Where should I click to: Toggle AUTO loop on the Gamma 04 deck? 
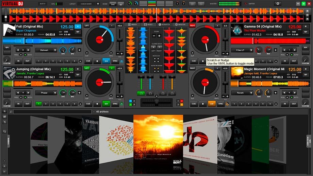tap(292, 55)
